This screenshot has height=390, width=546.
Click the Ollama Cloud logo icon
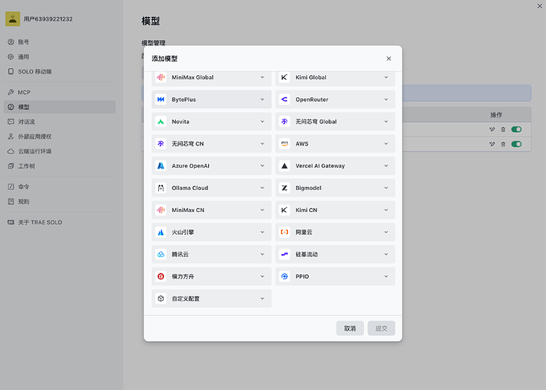[x=161, y=188]
